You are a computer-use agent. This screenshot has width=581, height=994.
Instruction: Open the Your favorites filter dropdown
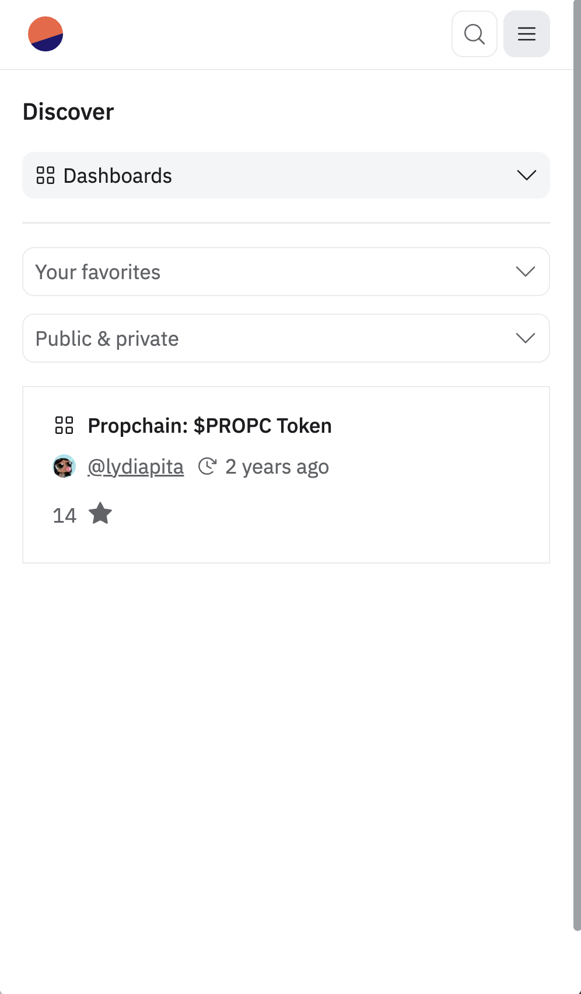pos(286,272)
